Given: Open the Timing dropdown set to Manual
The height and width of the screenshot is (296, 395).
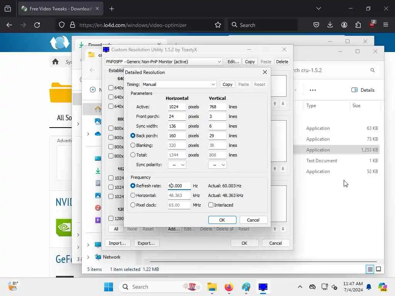Looking at the screenshot, I should point(179,84).
